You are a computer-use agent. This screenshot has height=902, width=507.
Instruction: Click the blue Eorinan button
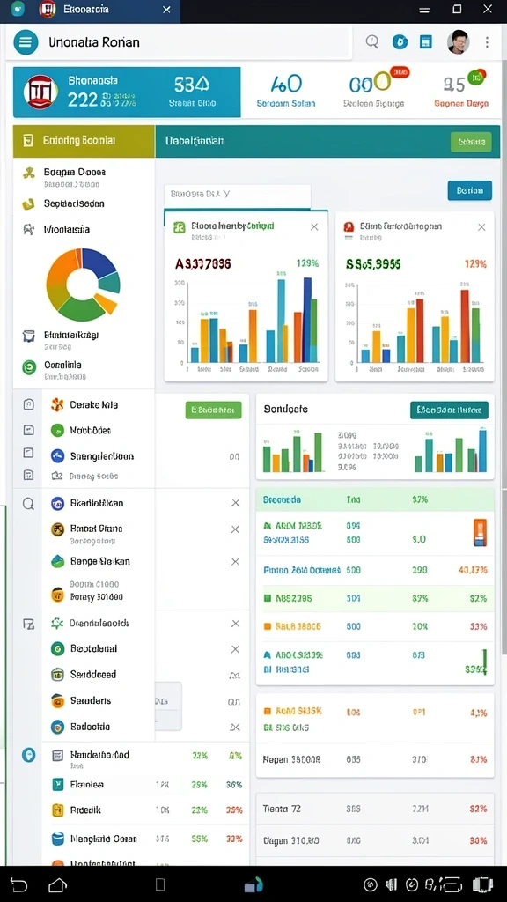point(470,190)
